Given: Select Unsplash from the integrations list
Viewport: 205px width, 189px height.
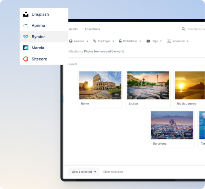Looking at the screenshot, I should [44, 14].
